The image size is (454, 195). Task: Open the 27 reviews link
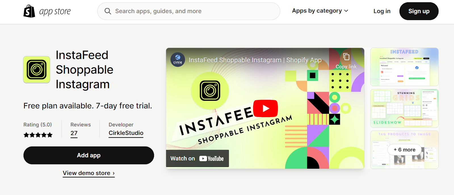(x=74, y=133)
